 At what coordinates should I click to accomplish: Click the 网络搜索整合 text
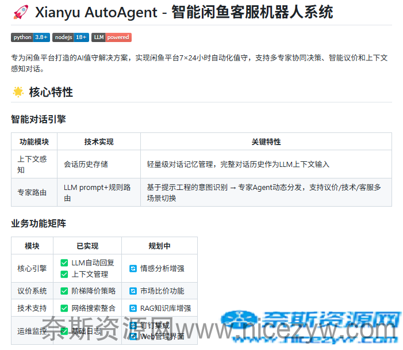tap(94, 308)
